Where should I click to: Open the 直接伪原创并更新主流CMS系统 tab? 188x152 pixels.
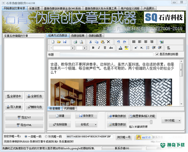[62, 8]
